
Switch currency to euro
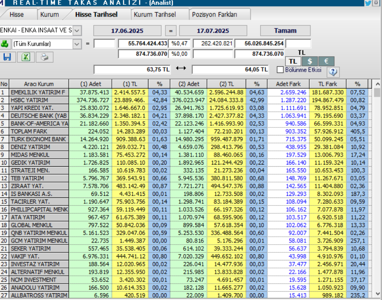(x=326, y=61)
